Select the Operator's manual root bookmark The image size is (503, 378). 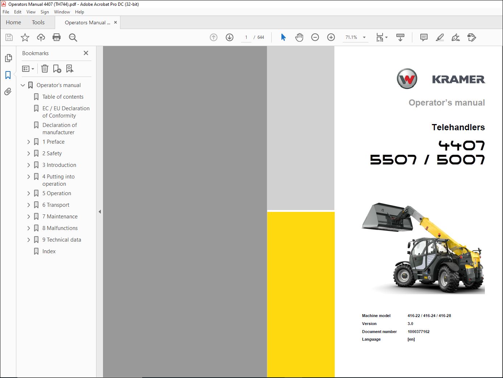pyautogui.click(x=59, y=85)
